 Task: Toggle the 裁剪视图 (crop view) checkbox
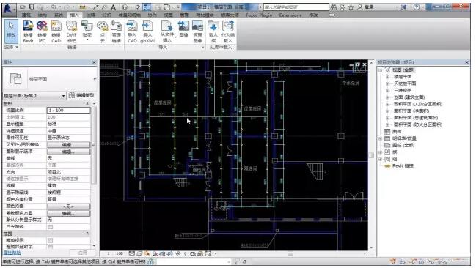[x=50, y=240]
